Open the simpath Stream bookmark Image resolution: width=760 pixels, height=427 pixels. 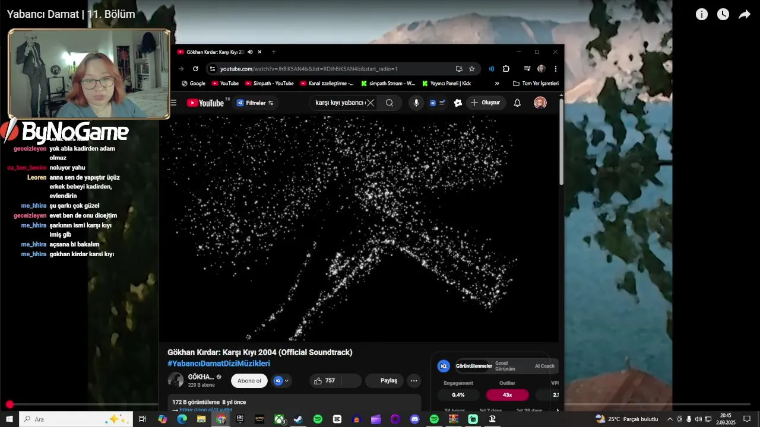click(x=388, y=84)
